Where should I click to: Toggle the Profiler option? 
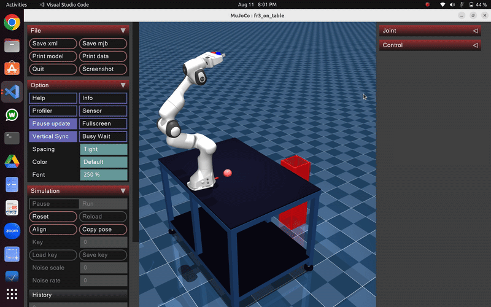(53, 111)
